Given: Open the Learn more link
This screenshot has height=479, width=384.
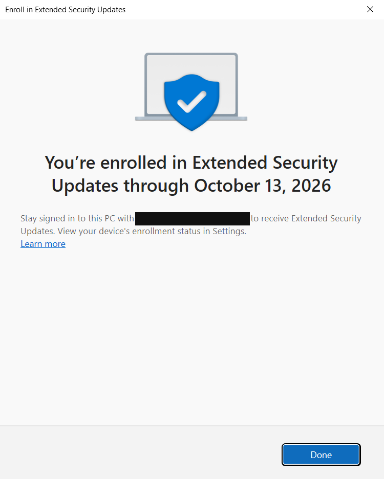Looking at the screenshot, I should 43,244.
